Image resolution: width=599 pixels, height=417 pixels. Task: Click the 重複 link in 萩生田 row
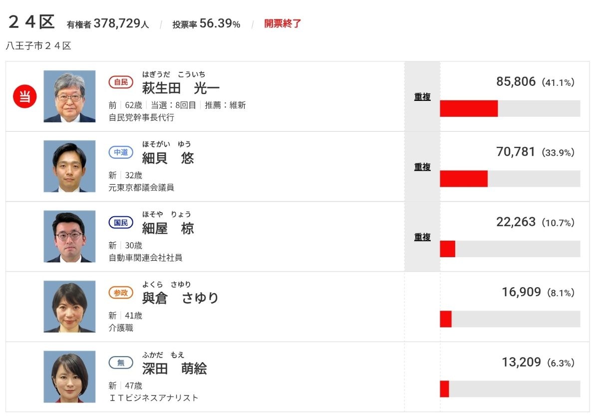(422, 97)
